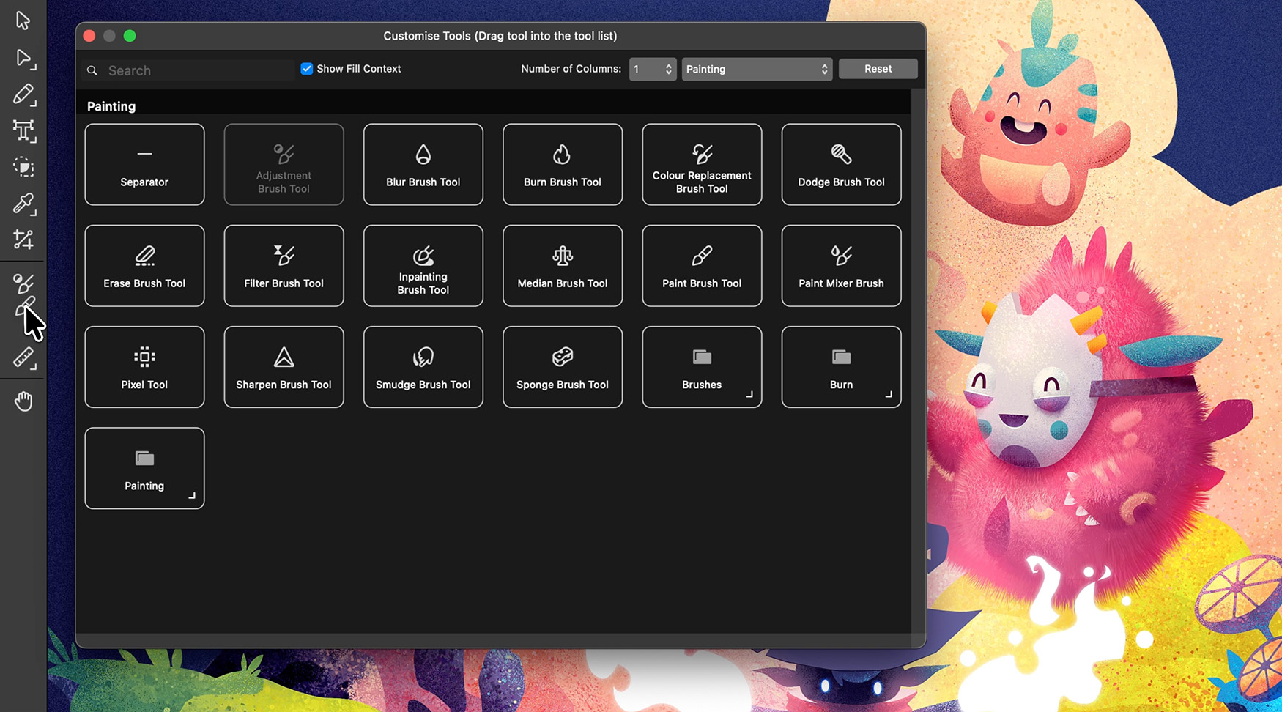The image size is (1282, 712).
Task: Select the Smudge Brush Tool
Action: 423,366
